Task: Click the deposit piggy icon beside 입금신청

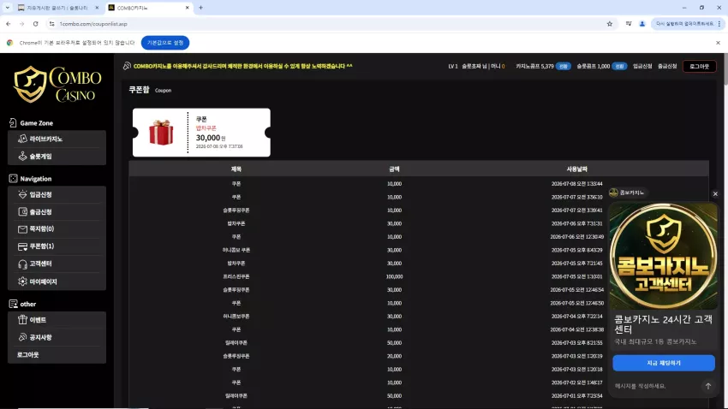Action: (x=22, y=194)
